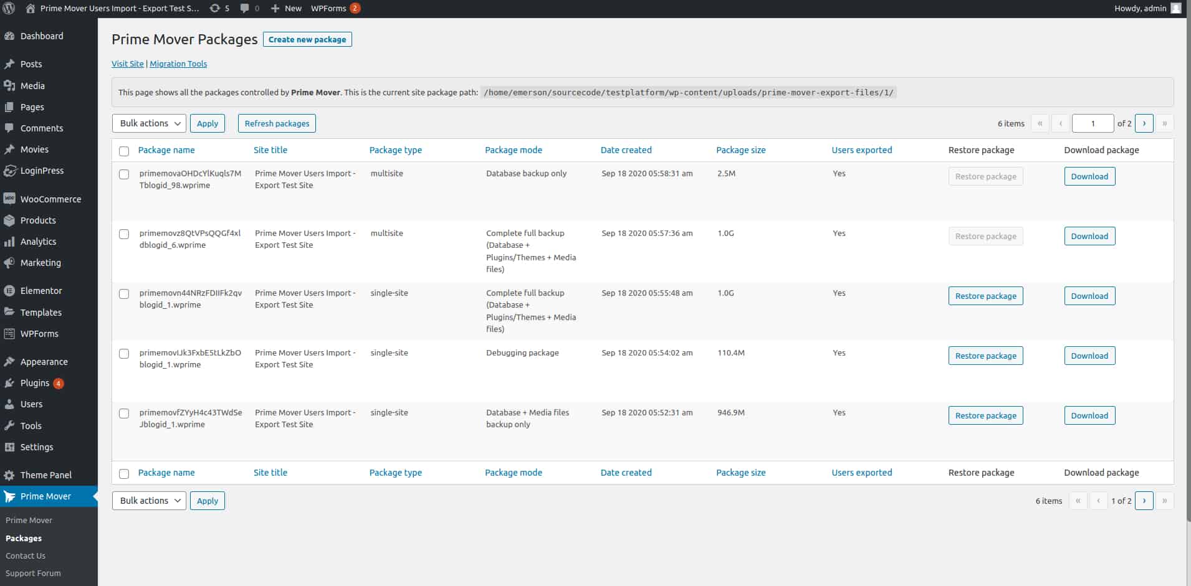Click the plus New content icon
1191x586 pixels.
coord(275,8)
